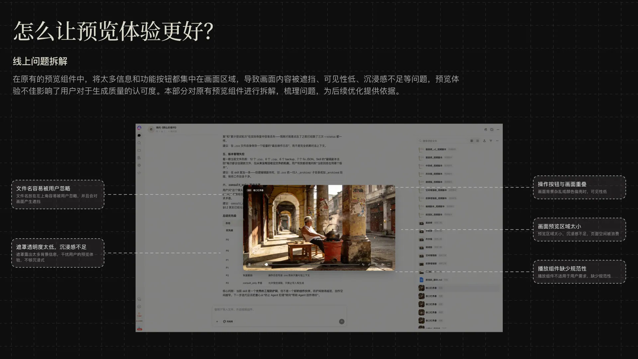Screen dimensions: 638x359
Task: Click the forward arrow in the player
Action: pos(369,265)
